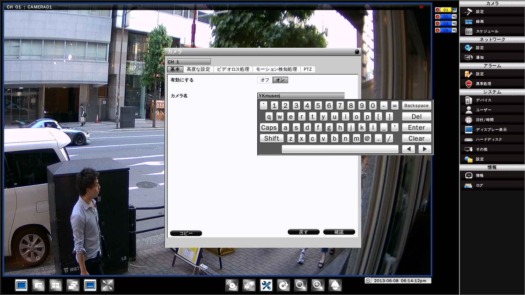The height and width of the screenshot is (295, 525).
Task: Open the CH 1 channel selector
Action: 189,62
